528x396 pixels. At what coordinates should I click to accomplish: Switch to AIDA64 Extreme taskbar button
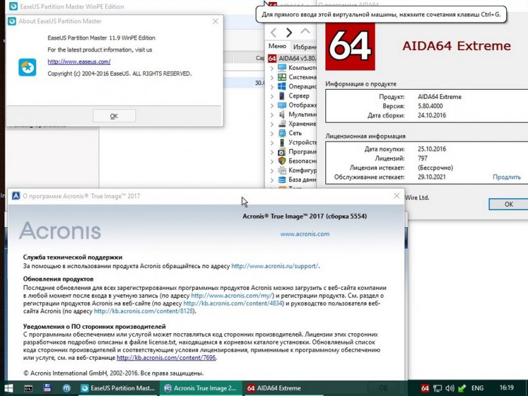coord(283,388)
